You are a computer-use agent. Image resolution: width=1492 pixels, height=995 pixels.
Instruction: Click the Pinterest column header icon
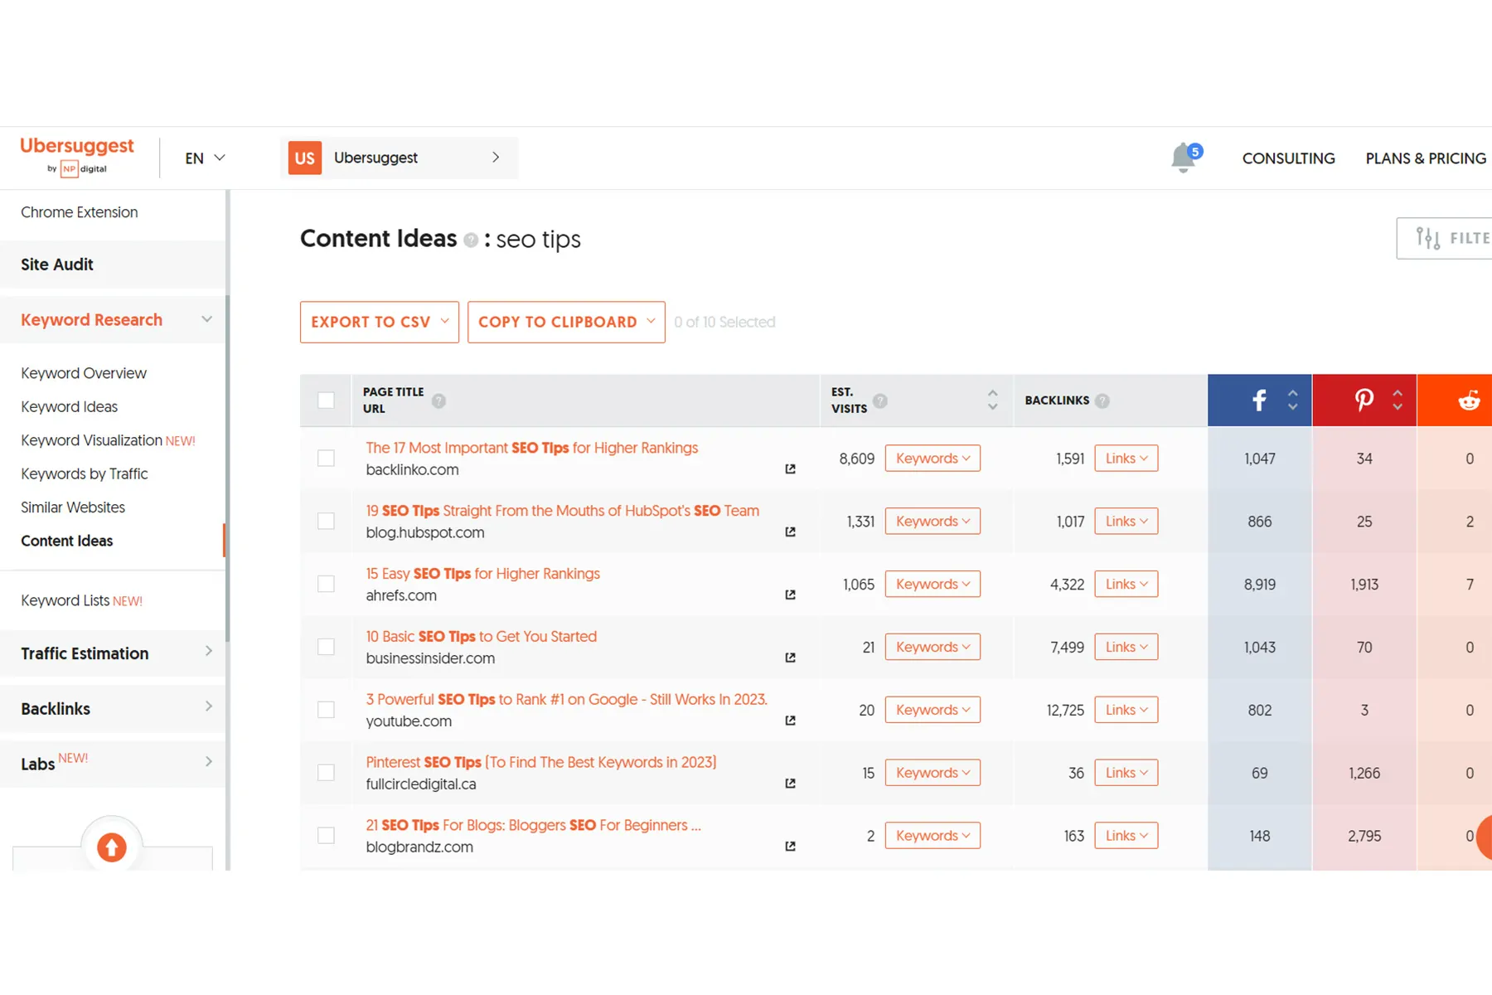(1364, 400)
